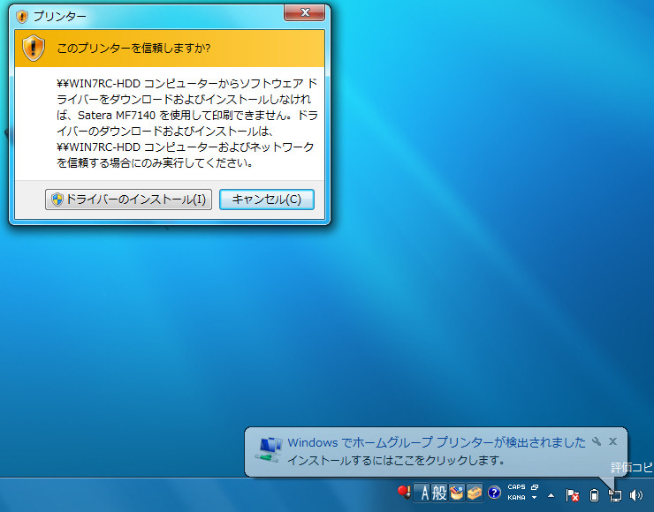Screen dimensions: 654x512
Task: Click the IME red ball pen icon
Action: [404, 493]
